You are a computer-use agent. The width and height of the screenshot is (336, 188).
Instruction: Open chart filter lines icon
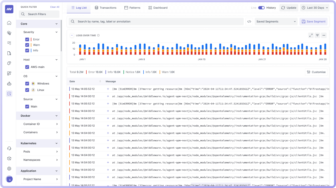317,35
